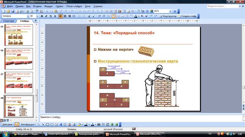Open the Автофигуры dropdown menu

point(28,124)
